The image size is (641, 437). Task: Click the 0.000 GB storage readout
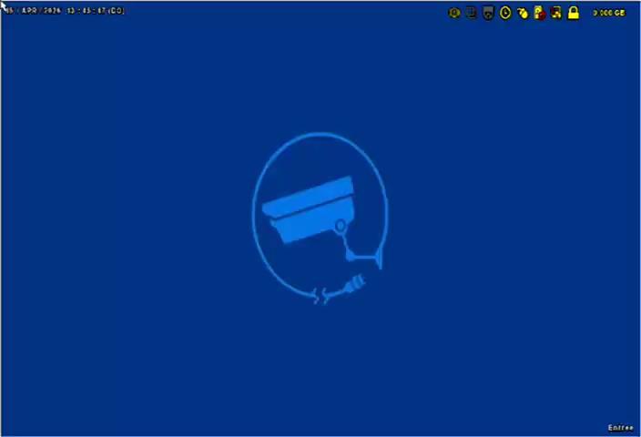pos(609,13)
